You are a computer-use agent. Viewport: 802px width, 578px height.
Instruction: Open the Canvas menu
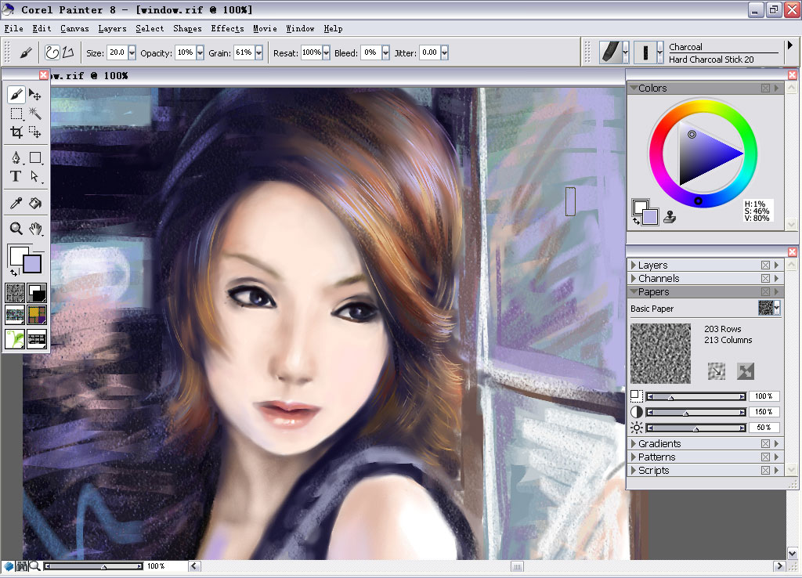pos(74,29)
